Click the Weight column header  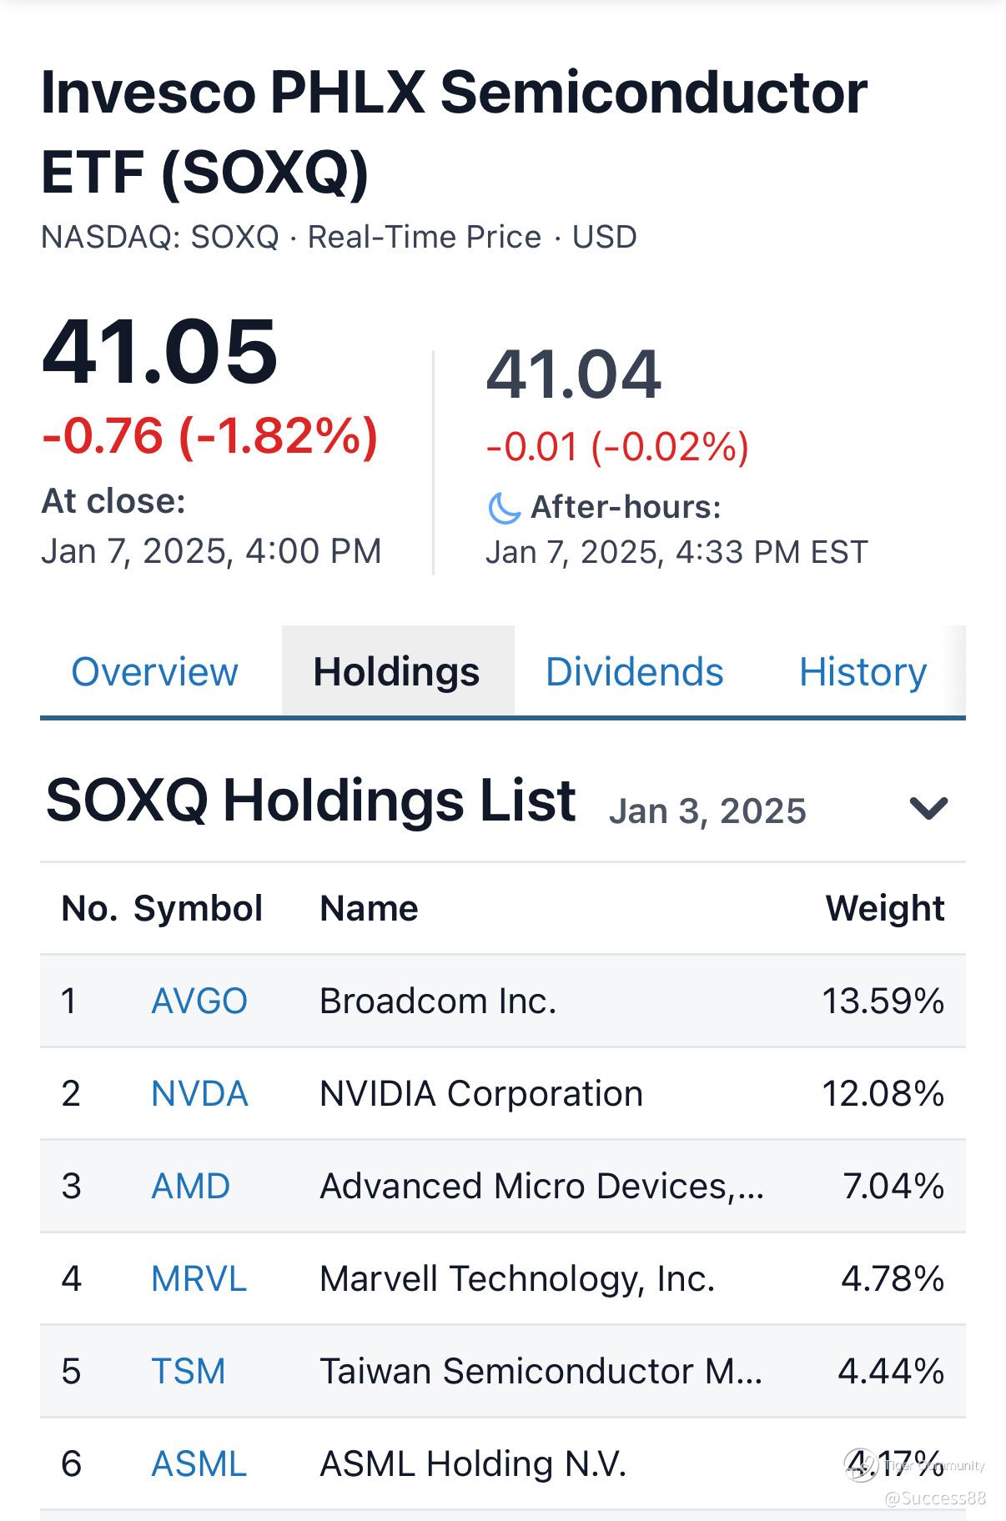pyautogui.click(x=884, y=908)
